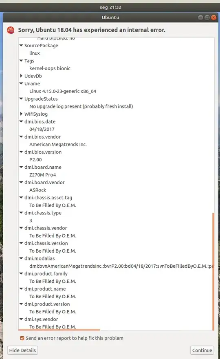This screenshot has width=220, height=359.
Task: Collapse the dmi.modalias entry
Action: (x=21, y=258)
